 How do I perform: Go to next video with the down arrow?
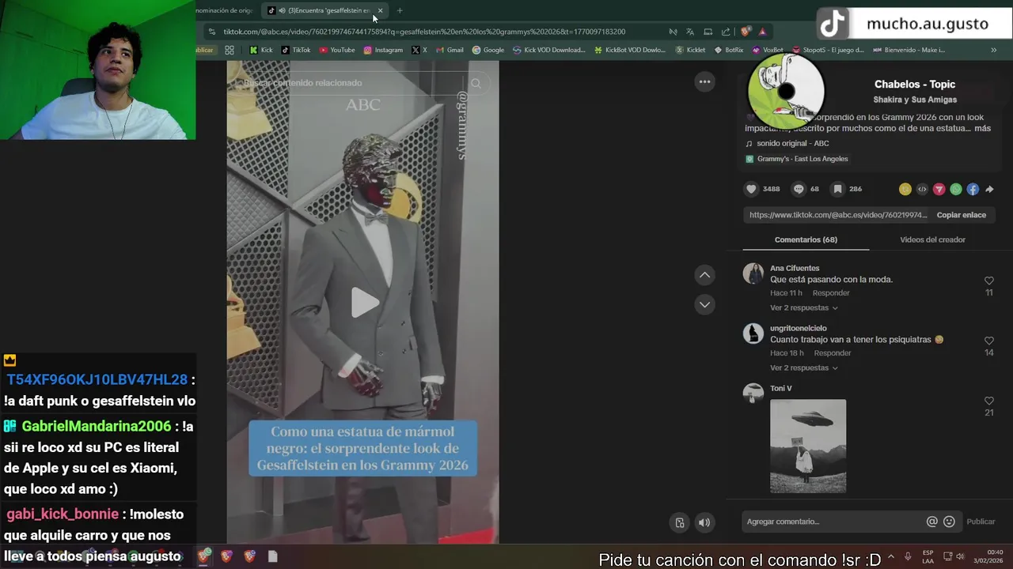704,304
